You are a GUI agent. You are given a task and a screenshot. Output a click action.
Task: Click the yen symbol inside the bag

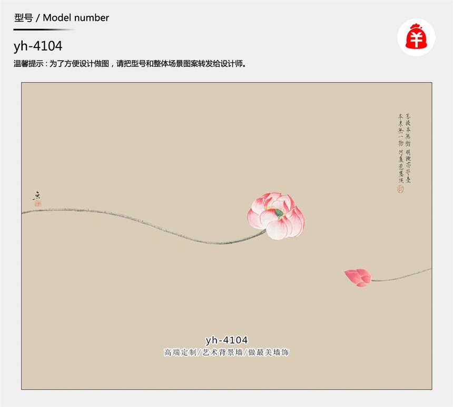point(416,39)
